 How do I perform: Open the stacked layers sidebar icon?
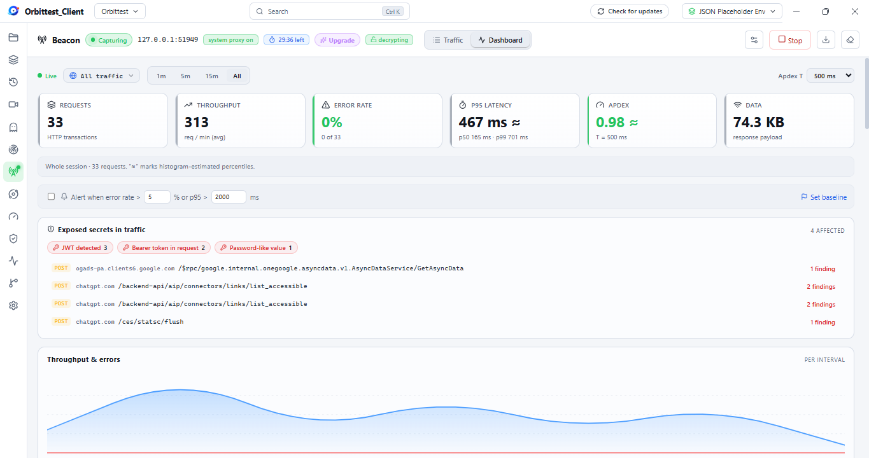coord(13,60)
